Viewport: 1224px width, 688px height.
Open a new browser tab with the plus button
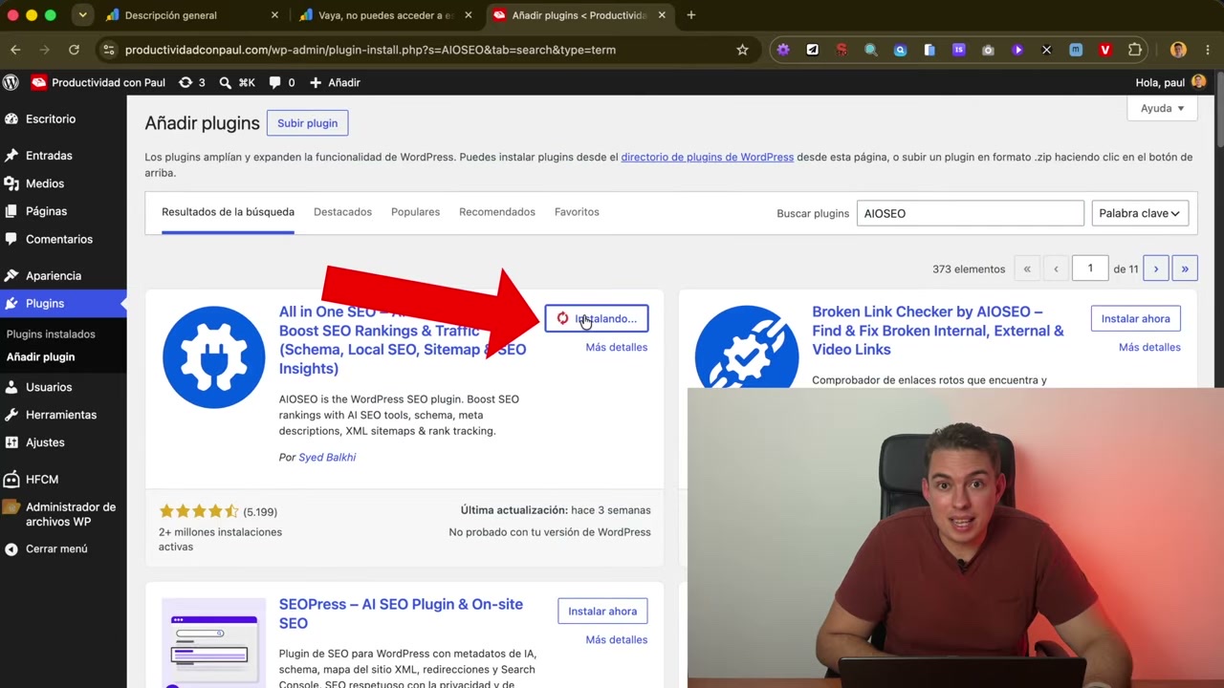point(691,15)
